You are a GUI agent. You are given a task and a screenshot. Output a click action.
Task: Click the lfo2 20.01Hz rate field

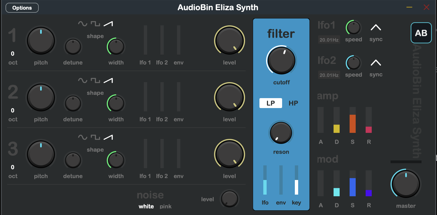click(x=329, y=75)
